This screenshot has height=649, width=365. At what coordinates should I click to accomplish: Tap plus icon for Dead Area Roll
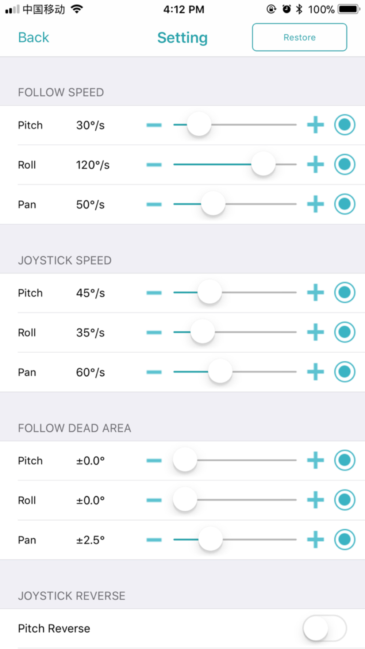click(x=315, y=500)
